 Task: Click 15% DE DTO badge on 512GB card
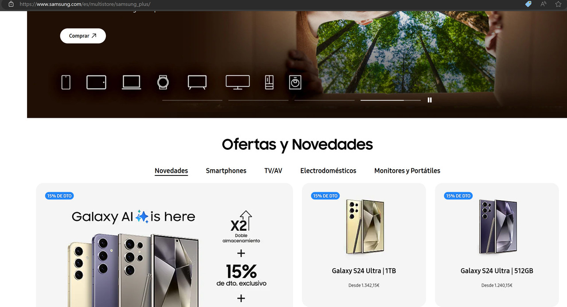click(458, 196)
